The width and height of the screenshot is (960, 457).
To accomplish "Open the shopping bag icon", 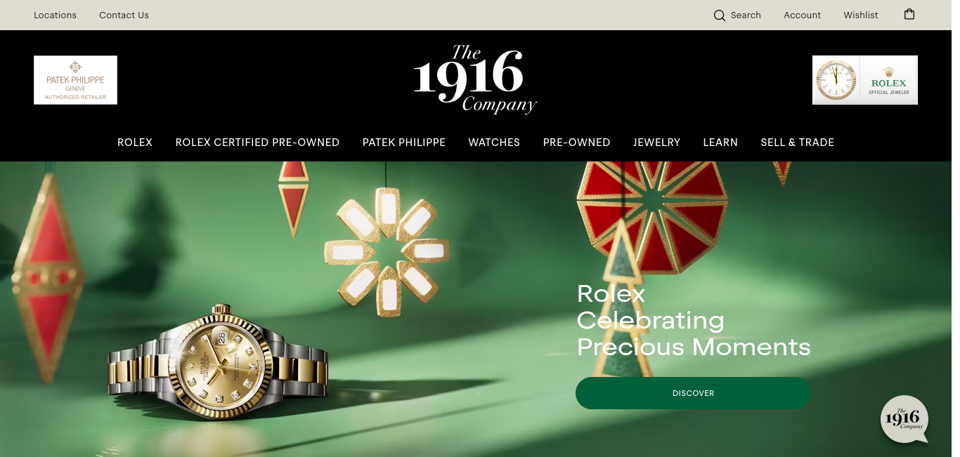I will (909, 14).
